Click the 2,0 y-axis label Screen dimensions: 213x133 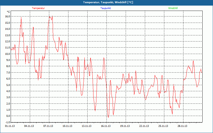click(x=8, y=103)
